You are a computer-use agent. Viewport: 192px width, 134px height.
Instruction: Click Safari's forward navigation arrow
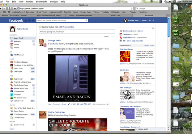pos(4,8)
